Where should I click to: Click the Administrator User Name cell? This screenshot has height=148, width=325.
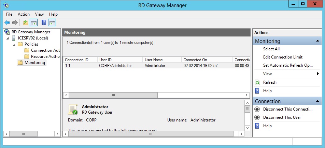155,66
